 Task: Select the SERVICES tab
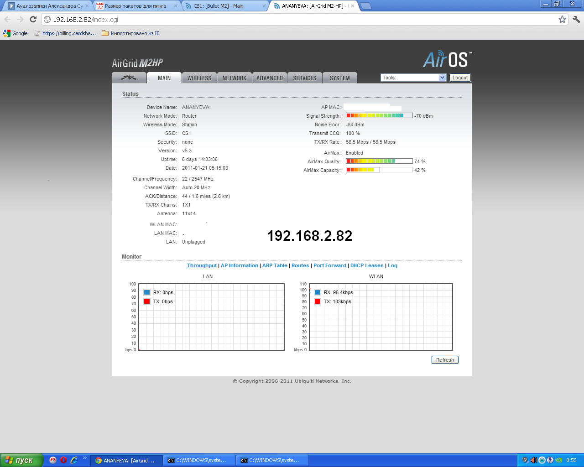(305, 78)
